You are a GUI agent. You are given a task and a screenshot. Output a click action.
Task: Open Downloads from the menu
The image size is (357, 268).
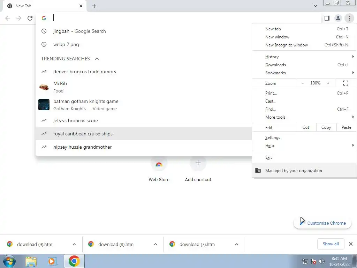304,65
